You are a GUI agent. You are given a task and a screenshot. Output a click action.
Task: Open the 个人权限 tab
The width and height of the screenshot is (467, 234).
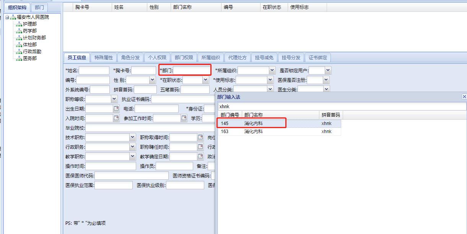click(157, 58)
